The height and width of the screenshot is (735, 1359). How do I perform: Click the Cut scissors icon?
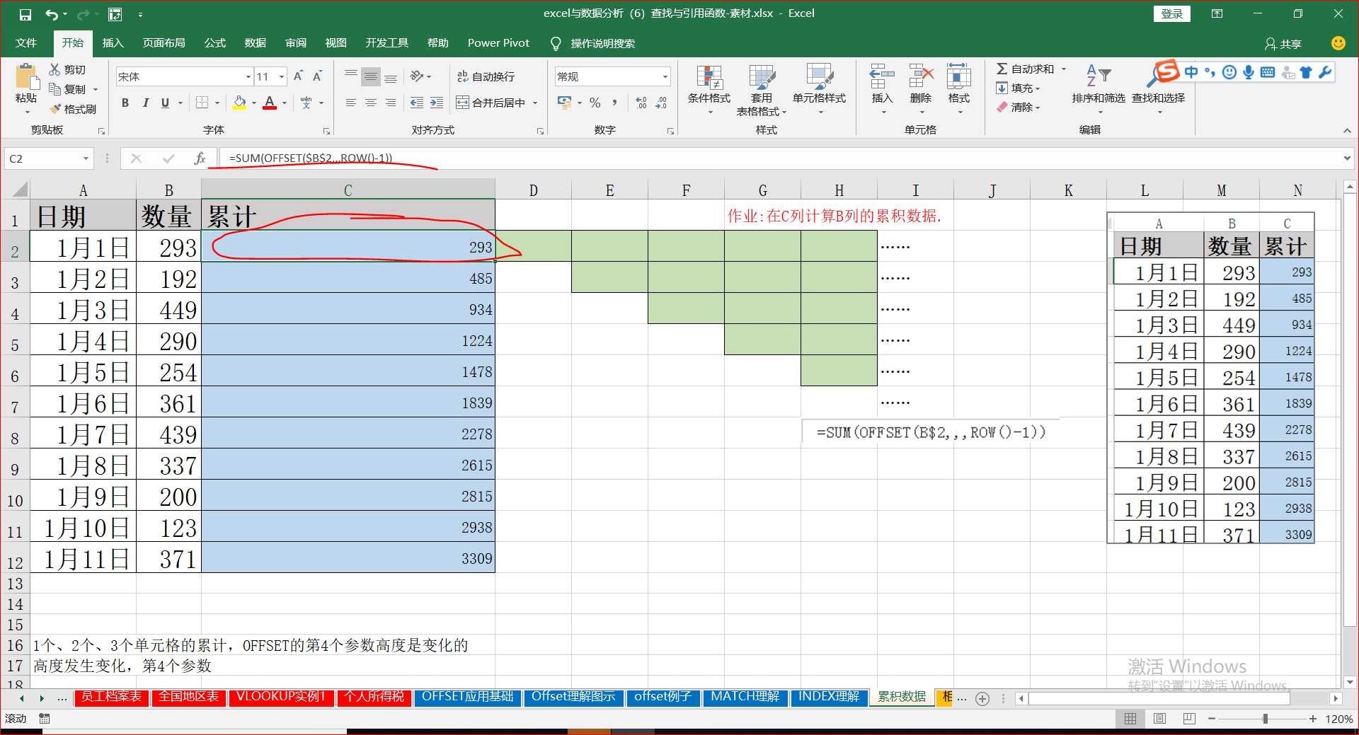(x=55, y=69)
